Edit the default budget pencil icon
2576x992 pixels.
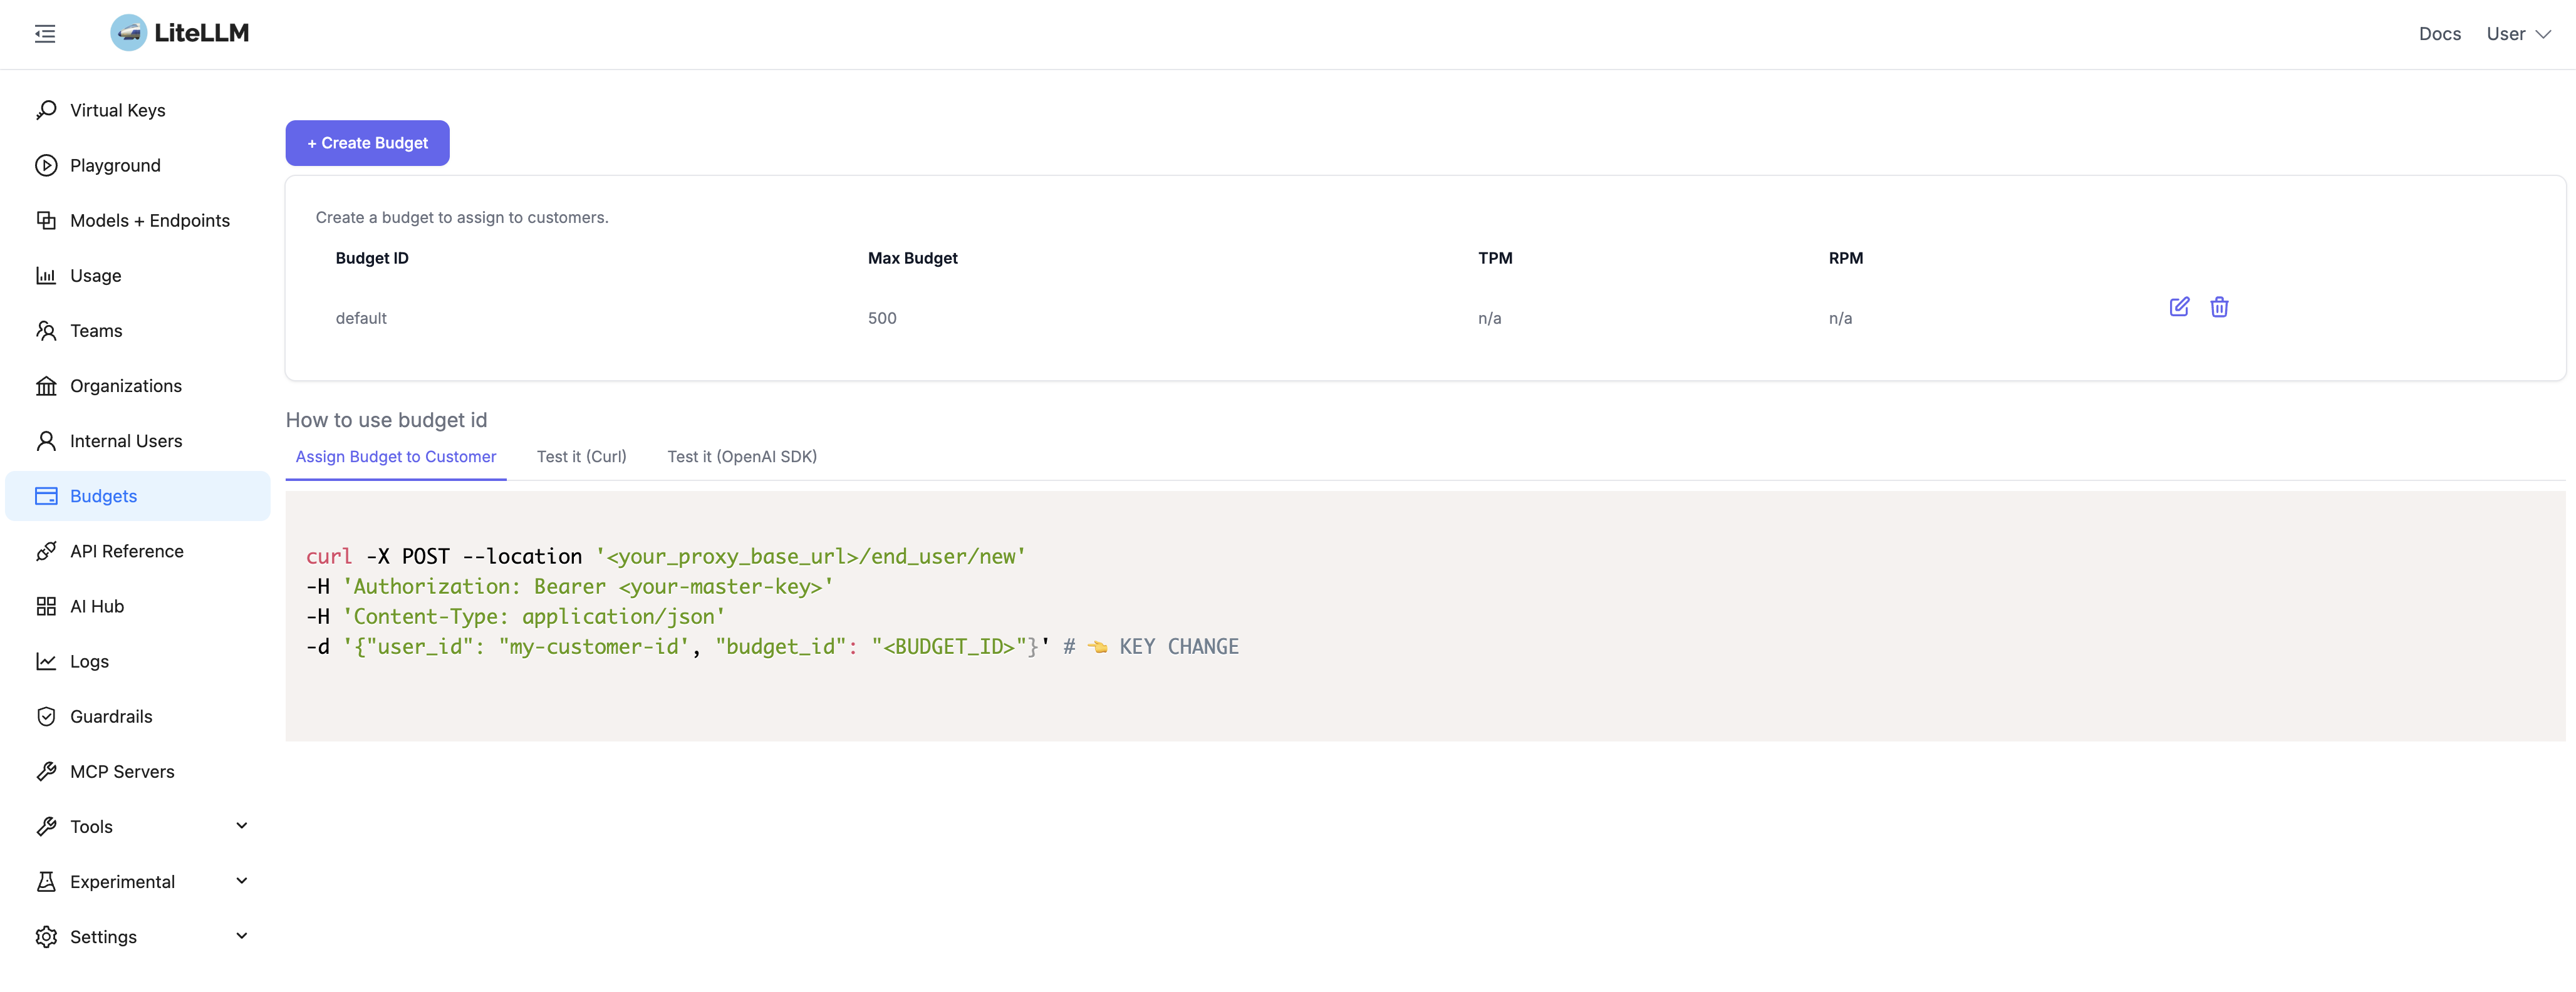click(x=2179, y=307)
